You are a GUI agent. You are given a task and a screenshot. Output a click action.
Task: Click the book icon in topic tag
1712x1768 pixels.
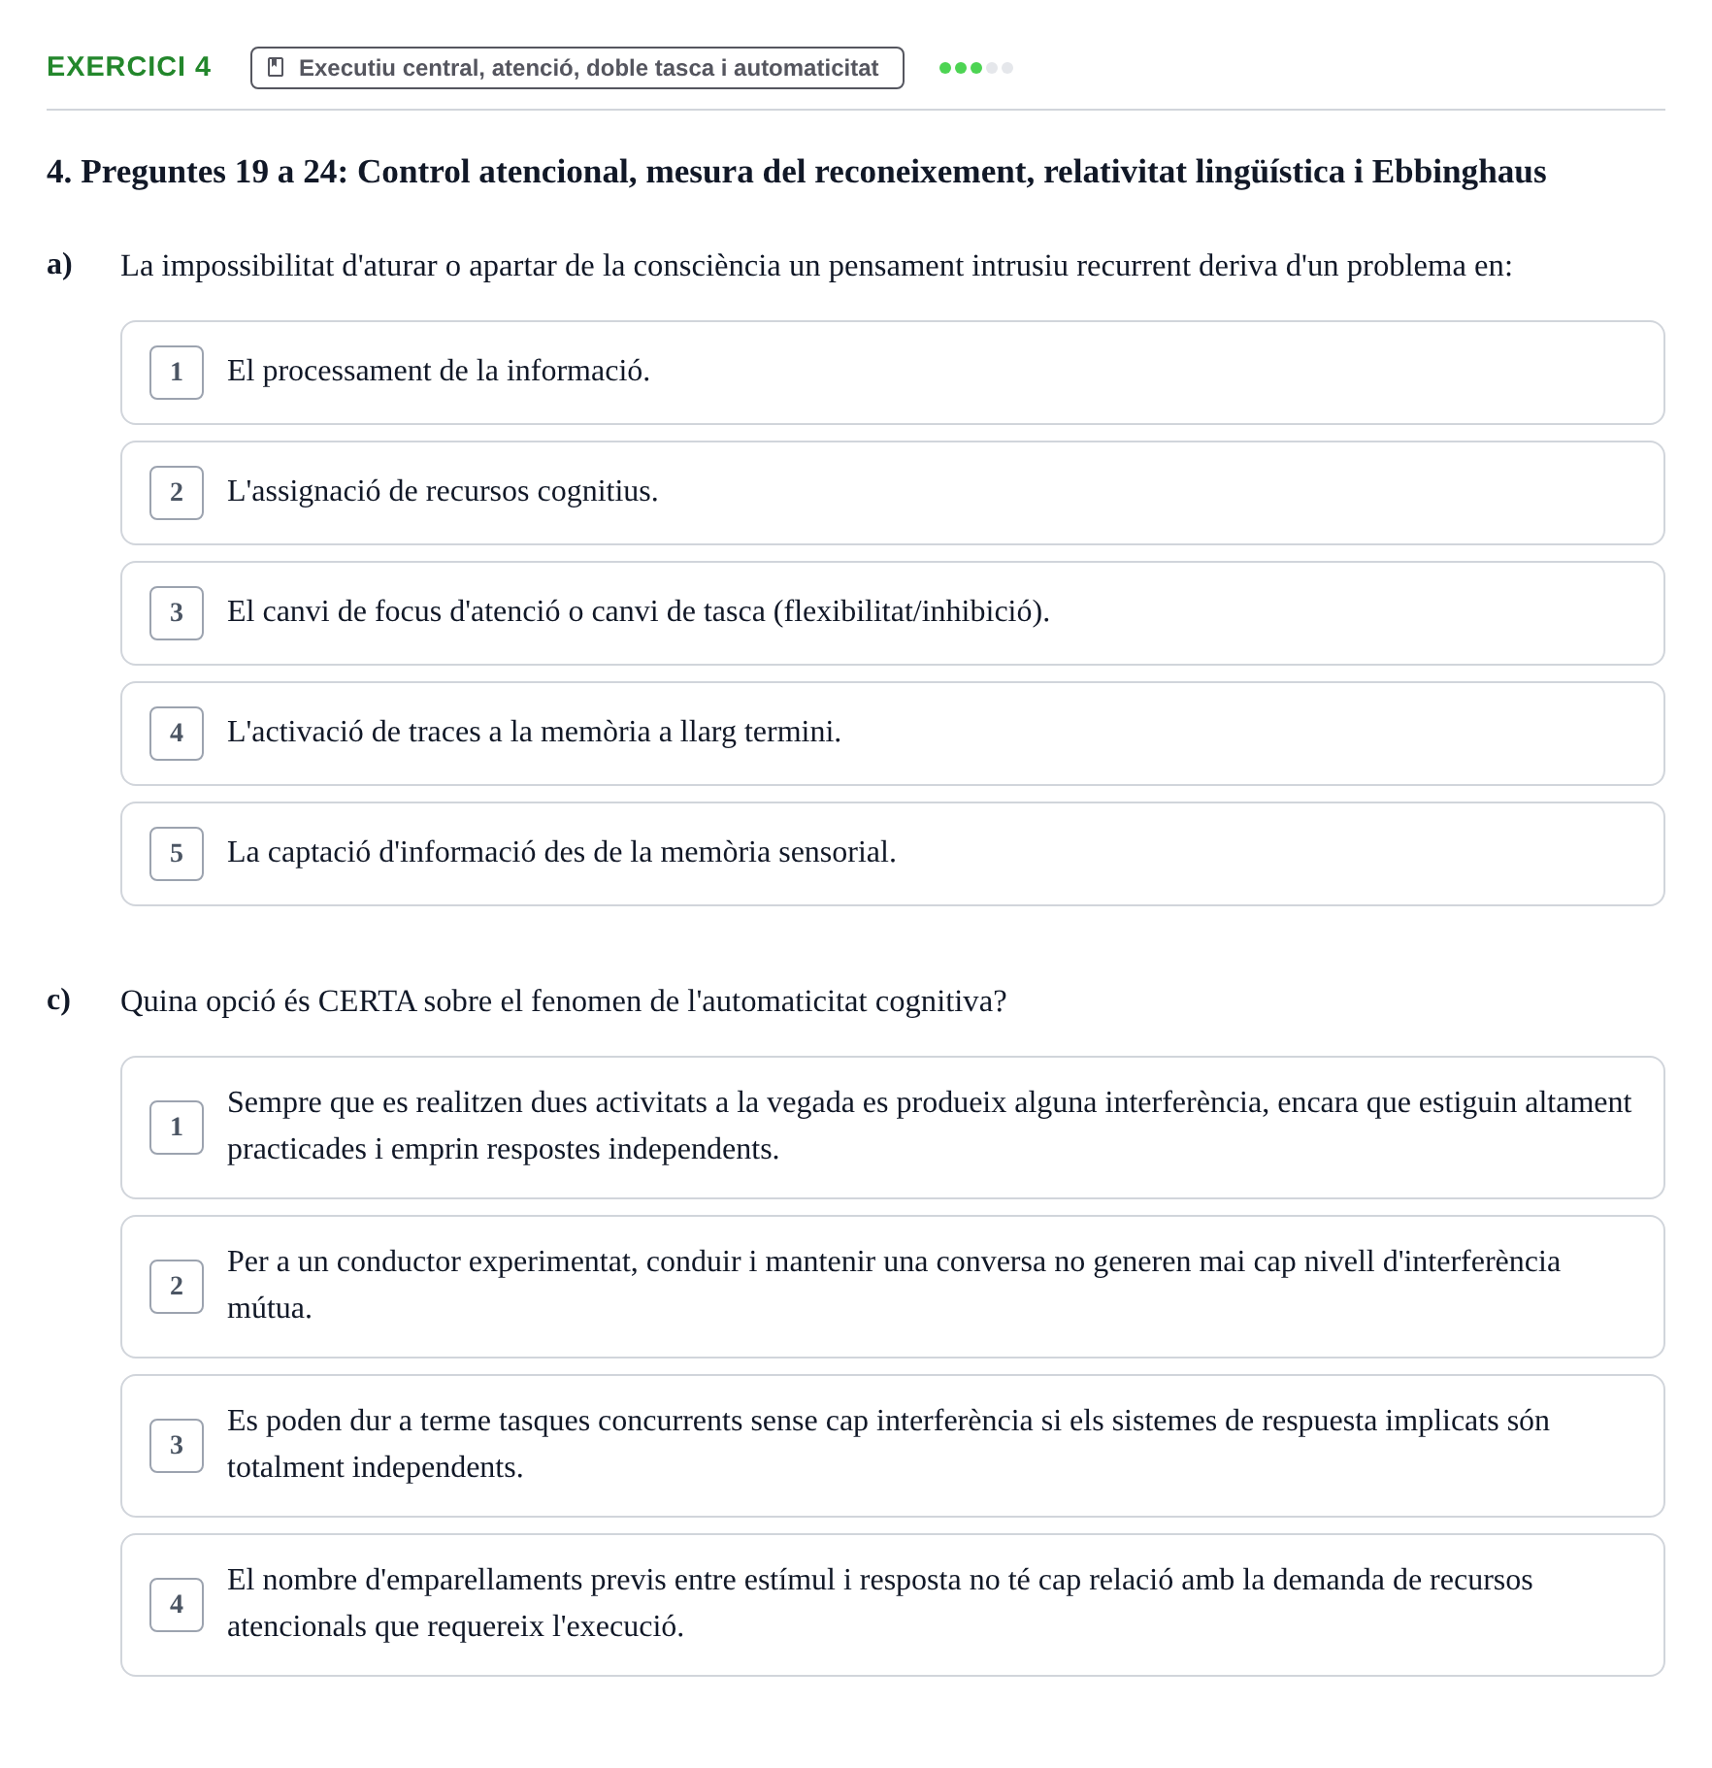click(x=276, y=67)
